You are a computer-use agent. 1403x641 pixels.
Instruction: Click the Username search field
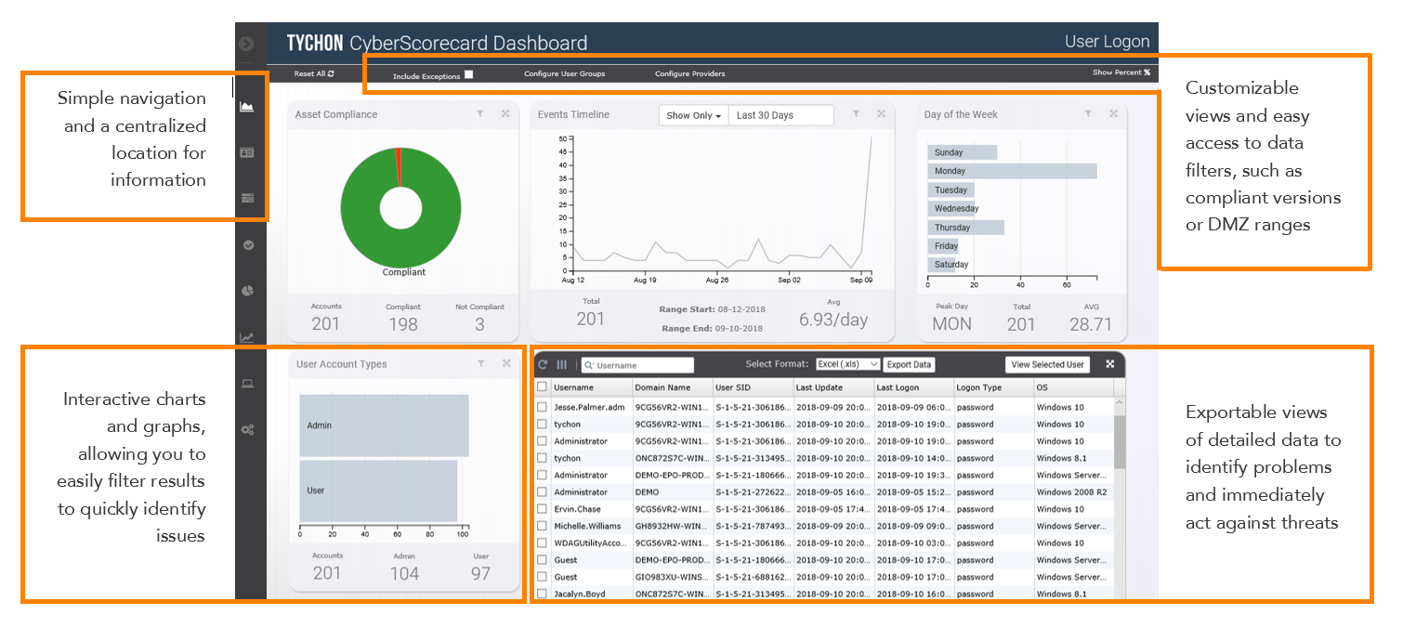point(638,365)
